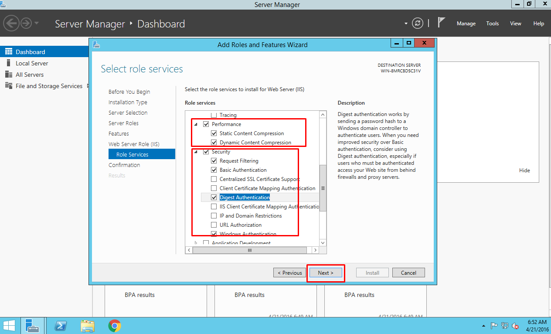Screen dimensions: 551x334
Task: Collapse the Security tree node
Action: click(196, 152)
